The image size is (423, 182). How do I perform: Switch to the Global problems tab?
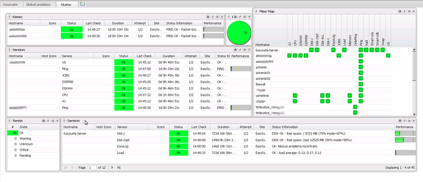pos(40,5)
